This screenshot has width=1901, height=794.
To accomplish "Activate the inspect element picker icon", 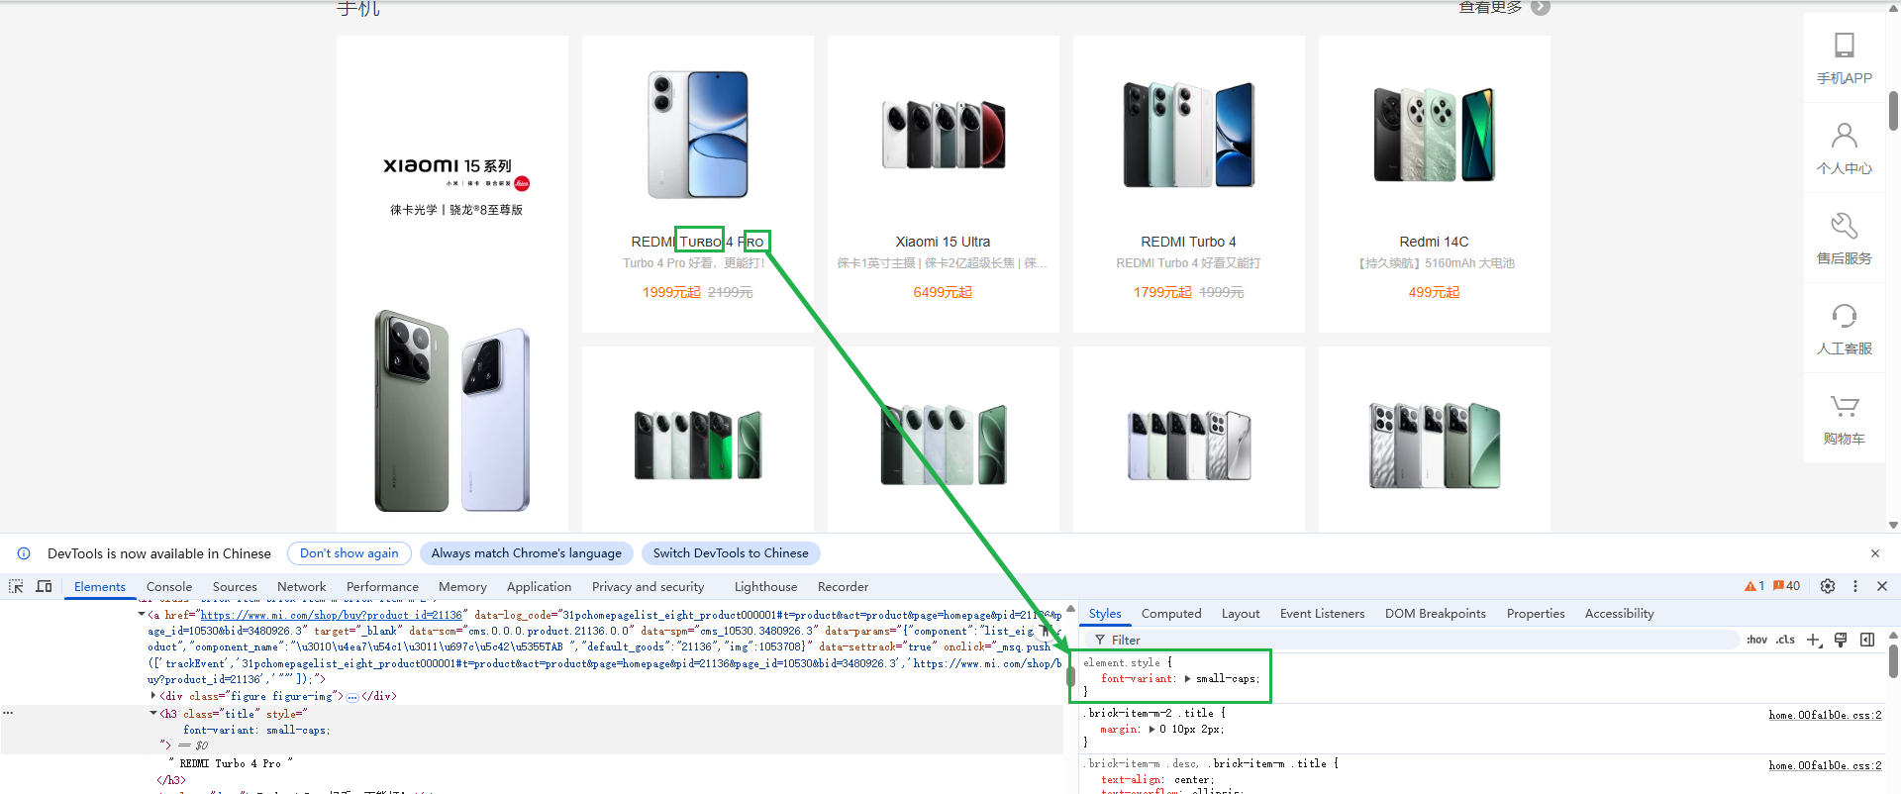I will pyautogui.click(x=16, y=586).
